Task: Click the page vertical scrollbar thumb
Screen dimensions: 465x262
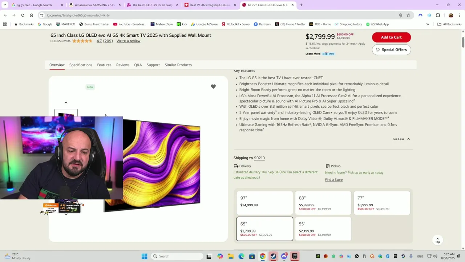Action: (463, 42)
